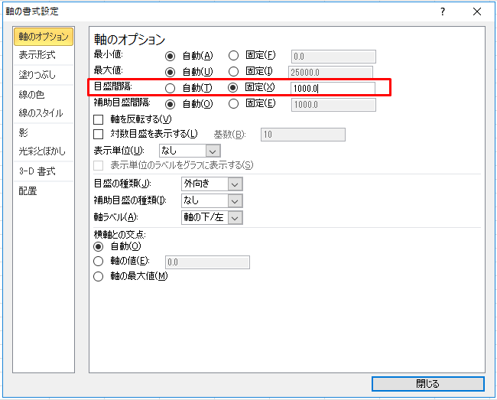Select 固定(F) for 最小値

[x=234, y=56]
